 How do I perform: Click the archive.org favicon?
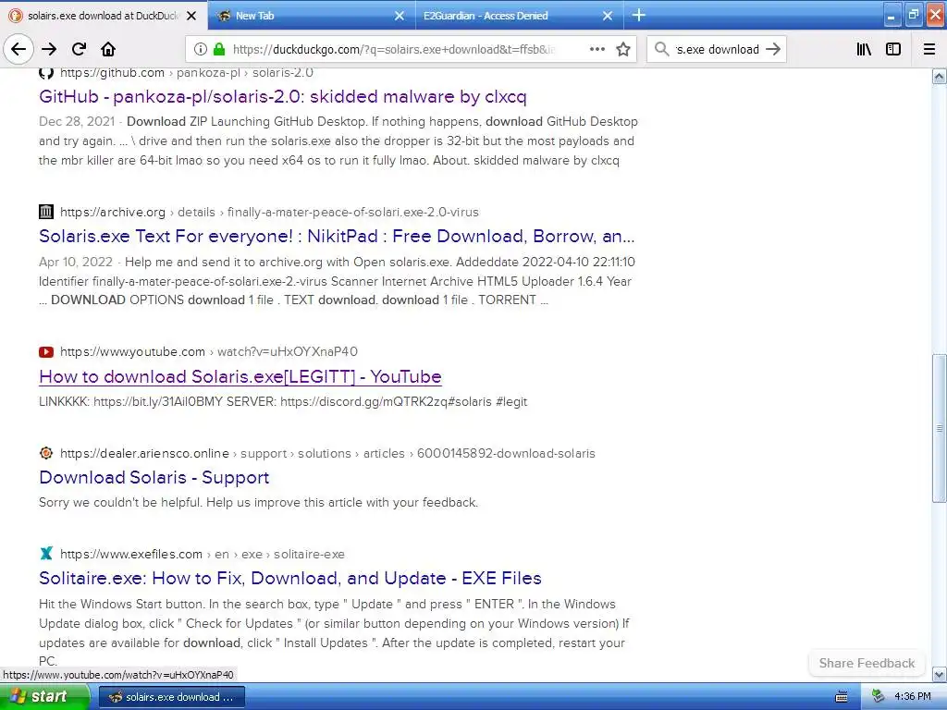[x=46, y=212]
